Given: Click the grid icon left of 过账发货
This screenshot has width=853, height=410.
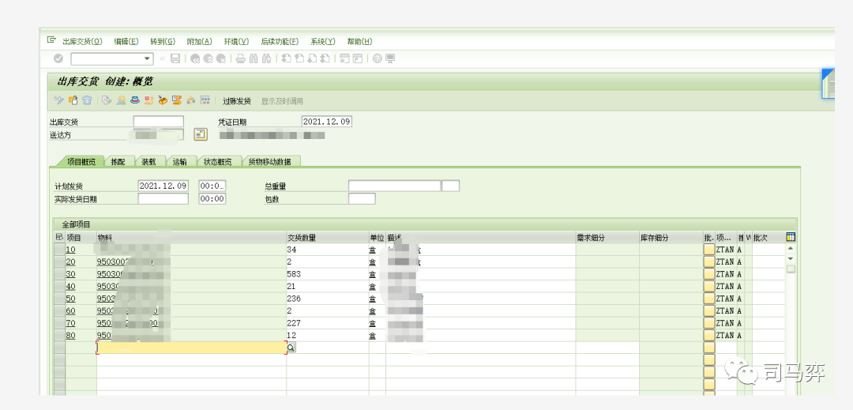Looking at the screenshot, I should pos(205,100).
